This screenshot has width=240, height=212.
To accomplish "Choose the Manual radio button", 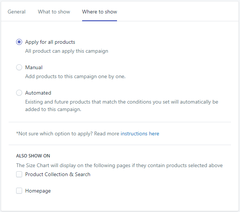I will (19, 67).
